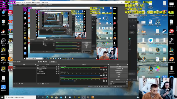Open 设置 from controls dock
Image resolution: width=177 pixels, height=99 pixels.
119,75
